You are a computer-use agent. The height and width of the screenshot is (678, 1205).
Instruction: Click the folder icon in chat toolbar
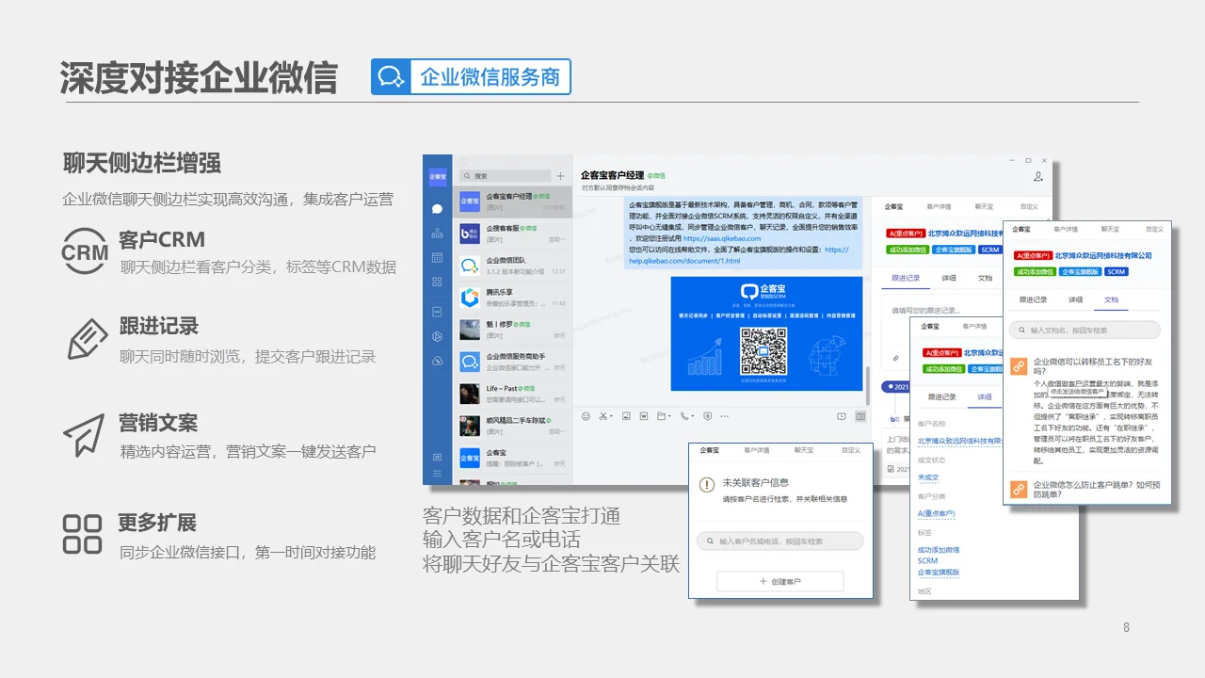tap(662, 415)
